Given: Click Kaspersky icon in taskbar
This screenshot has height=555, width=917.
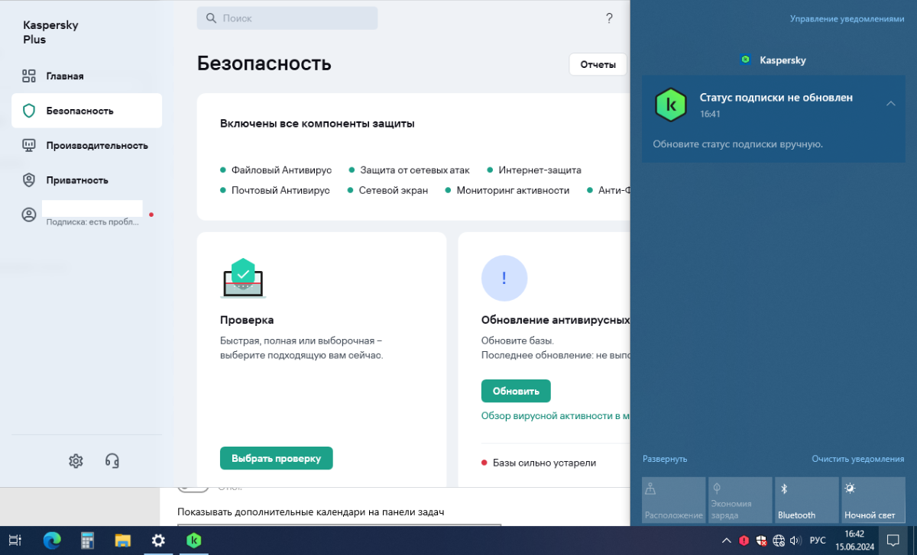Looking at the screenshot, I should 193,540.
